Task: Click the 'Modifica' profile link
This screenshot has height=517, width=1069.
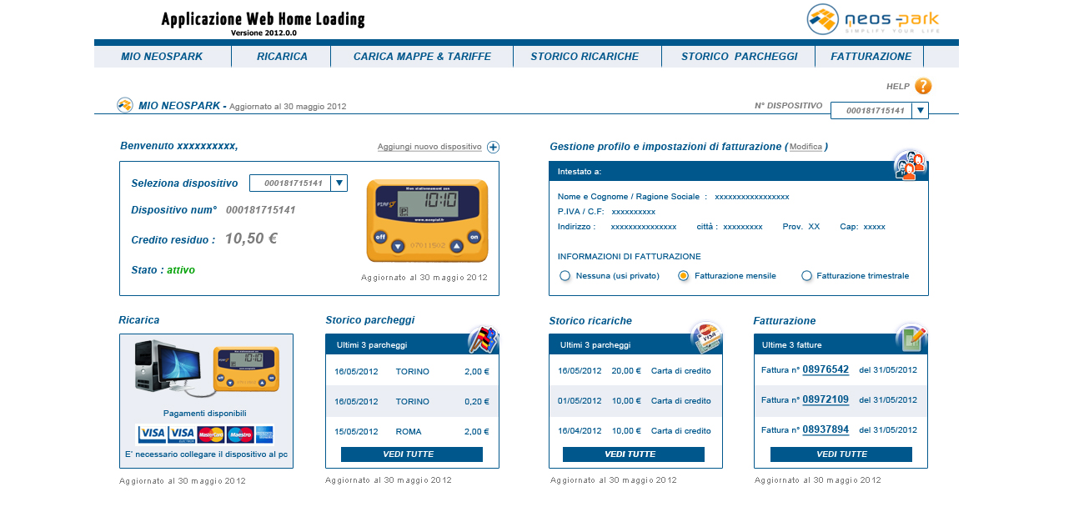Action: click(x=806, y=147)
